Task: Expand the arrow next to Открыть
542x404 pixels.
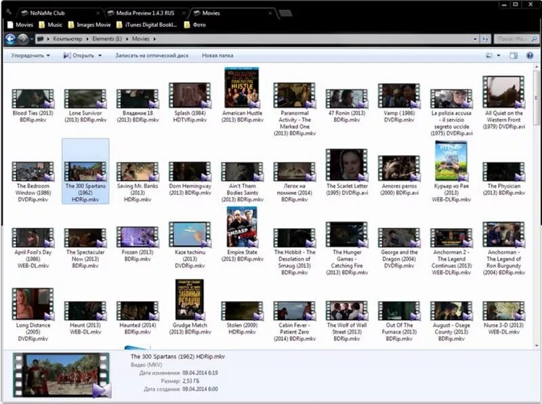Action: click(100, 55)
